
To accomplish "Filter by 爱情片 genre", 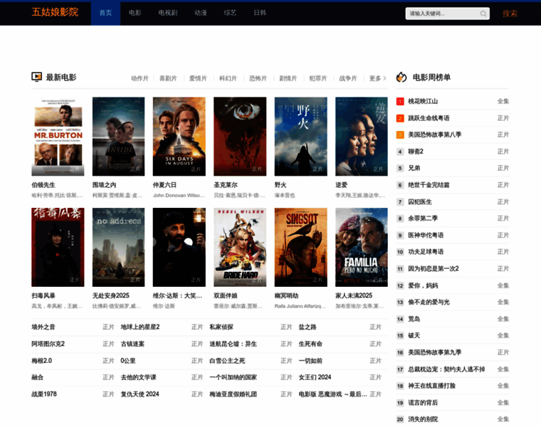I will (x=198, y=78).
